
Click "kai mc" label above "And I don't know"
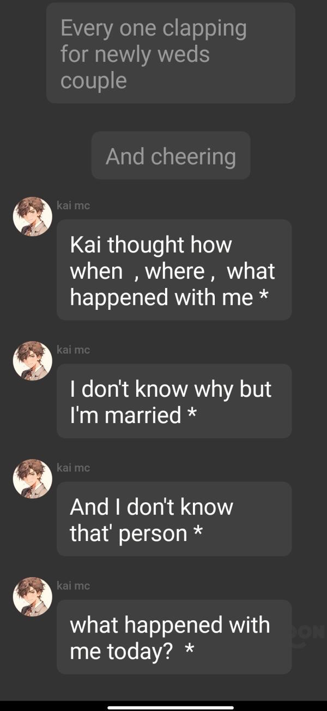[73, 468]
